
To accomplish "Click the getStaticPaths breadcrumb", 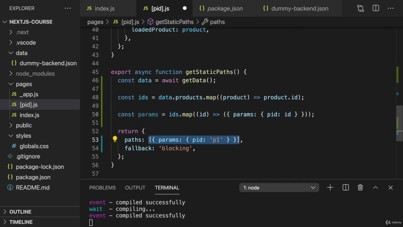I will coord(174,22).
